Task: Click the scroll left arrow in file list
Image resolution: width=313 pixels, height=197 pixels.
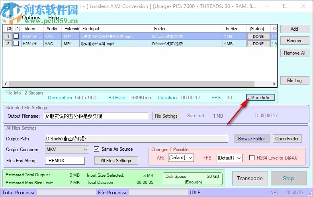Action: [6, 84]
